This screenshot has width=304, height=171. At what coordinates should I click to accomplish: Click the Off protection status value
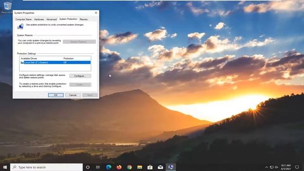pyautogui.click(x=65, y=62)
